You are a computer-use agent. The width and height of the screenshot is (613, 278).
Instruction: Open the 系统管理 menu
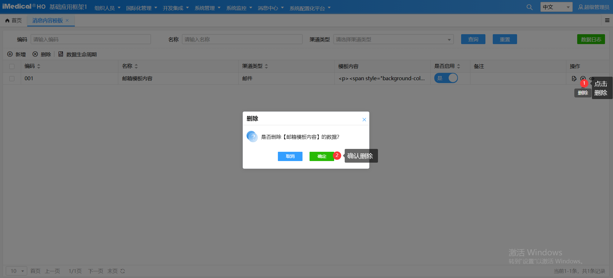click(x=207, y=8)
